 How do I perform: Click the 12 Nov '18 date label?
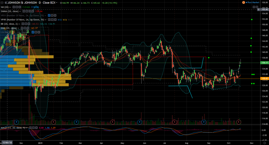click(x=7, y=143)
